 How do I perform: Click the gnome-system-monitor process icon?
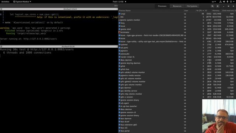coord(119,20)
